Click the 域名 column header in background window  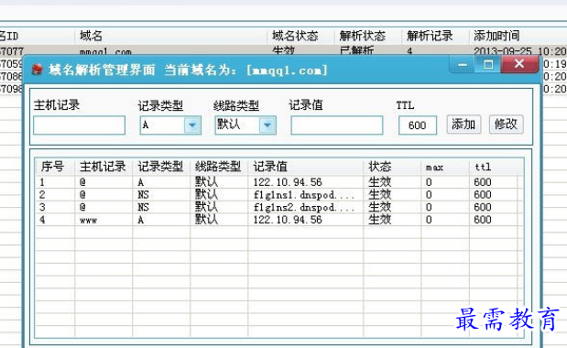tap(170, 36)
